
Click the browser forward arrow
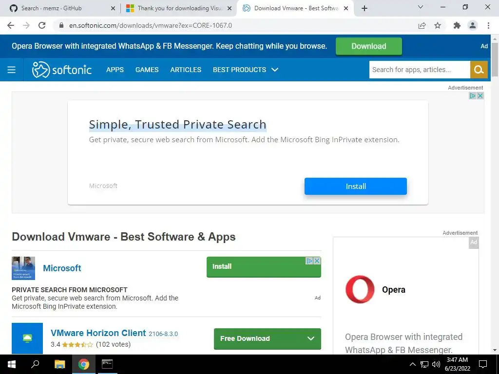click(x=26, y=25)
